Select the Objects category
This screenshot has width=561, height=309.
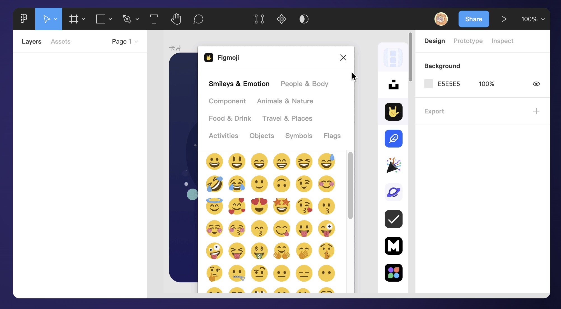262,136
